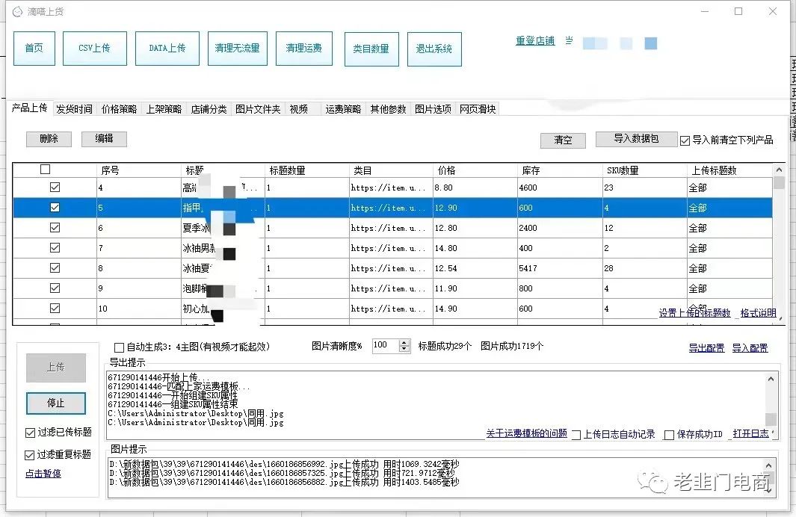This screenshot has width=796, height=517.
Task: Open the 首页 toolbar button
Action: click(x=34, y=46)
